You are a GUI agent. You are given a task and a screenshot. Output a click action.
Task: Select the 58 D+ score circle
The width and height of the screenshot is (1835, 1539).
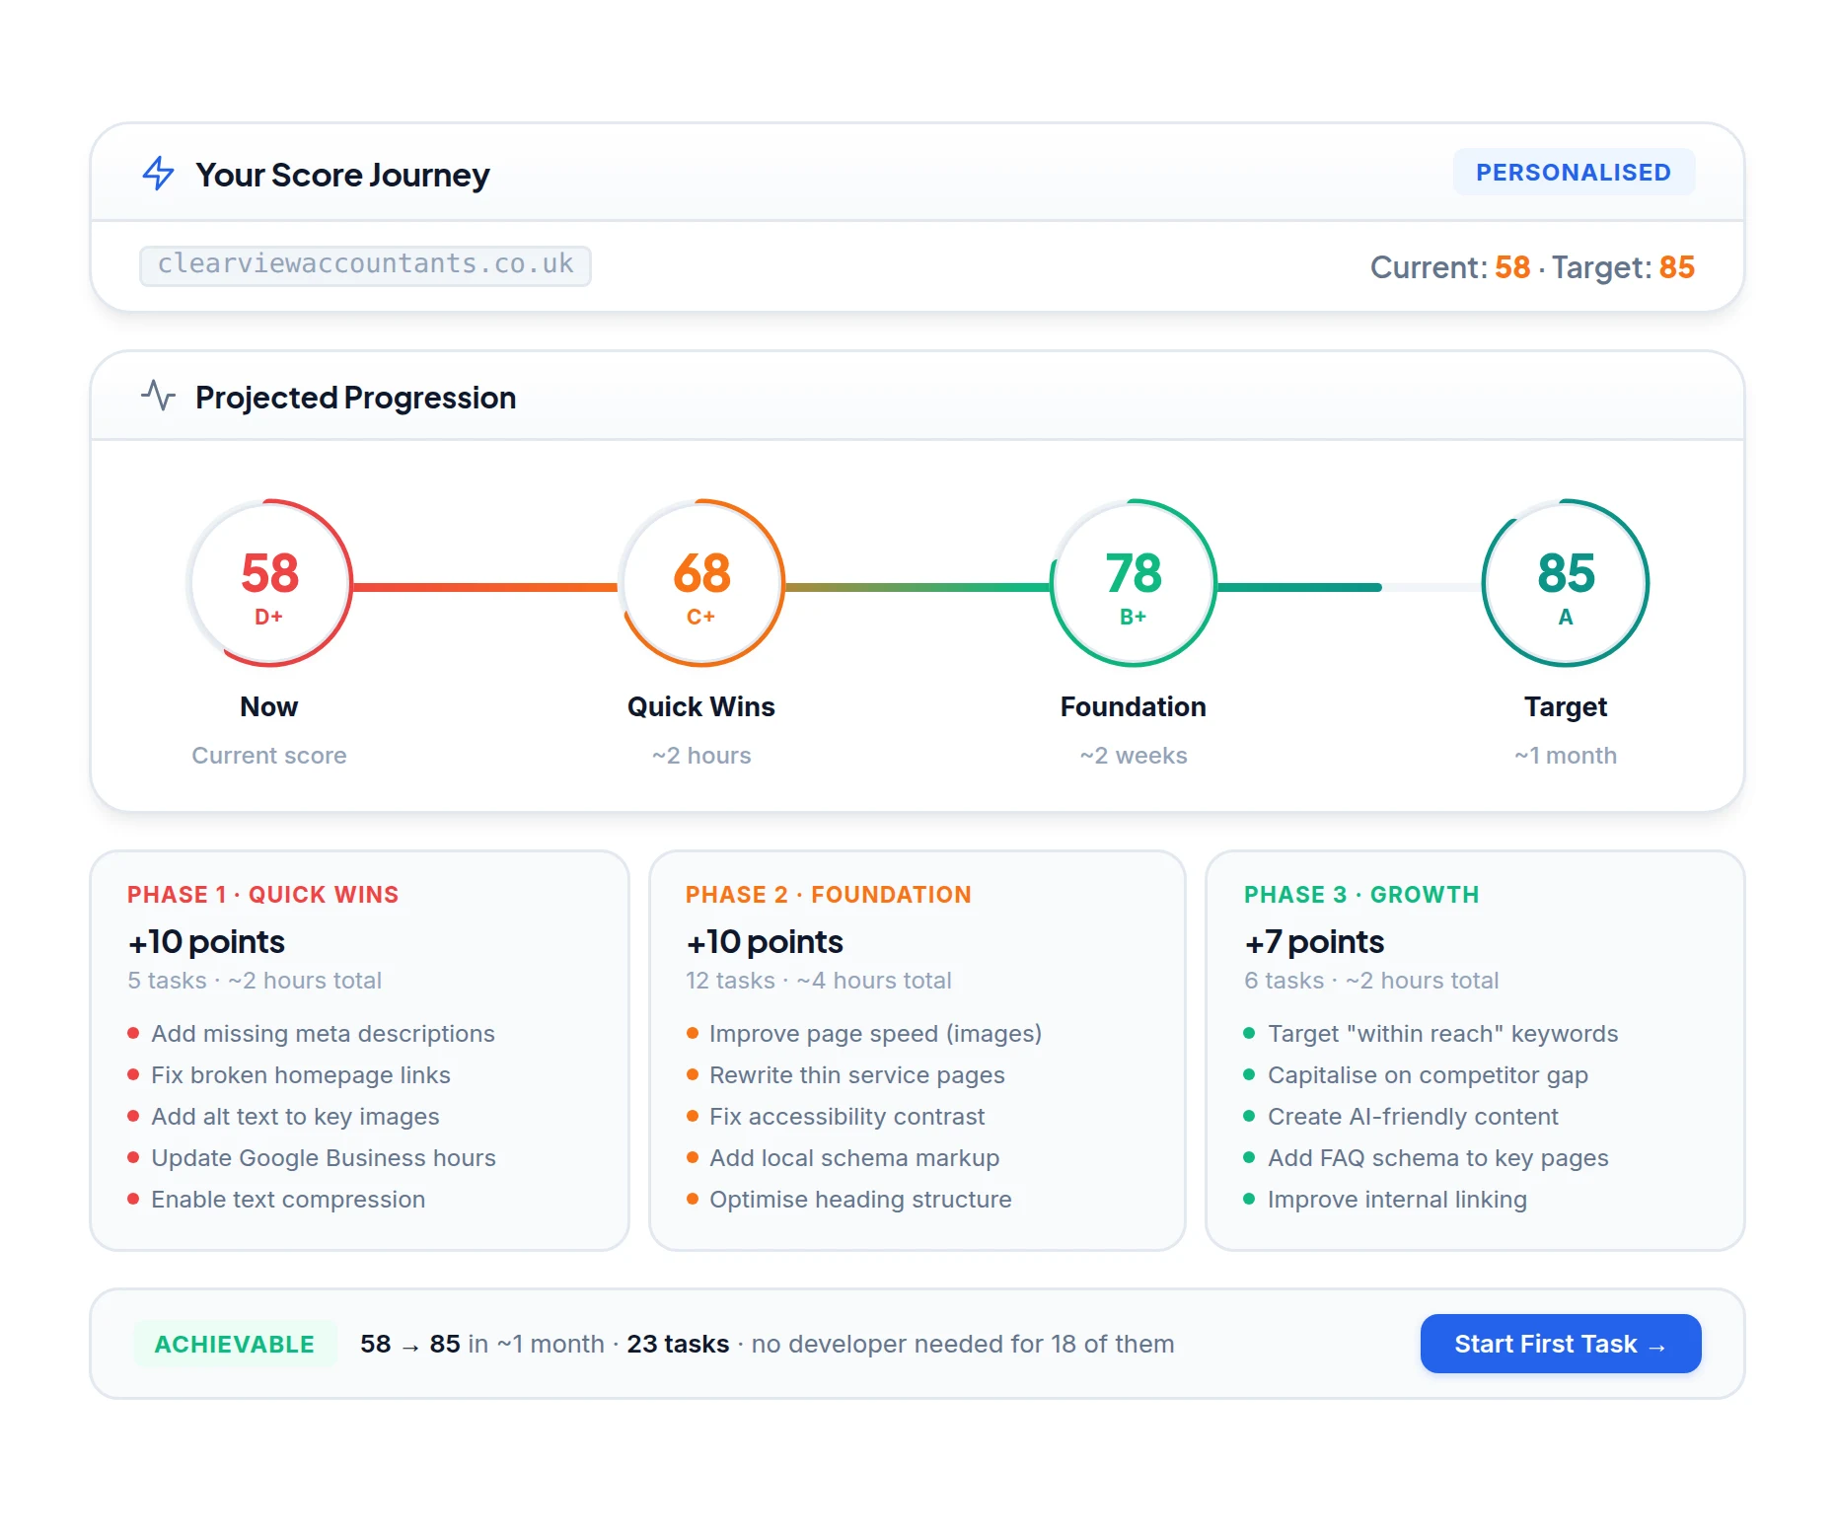[x=269, y=583]
